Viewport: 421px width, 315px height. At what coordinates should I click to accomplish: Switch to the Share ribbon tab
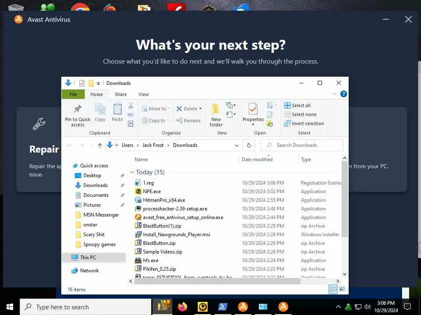[x=120, y=94]
